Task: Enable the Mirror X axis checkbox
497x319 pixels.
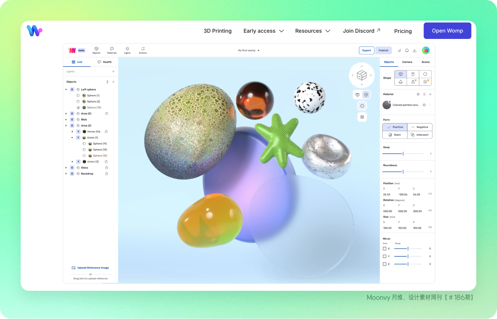Action: coord(384,249)
